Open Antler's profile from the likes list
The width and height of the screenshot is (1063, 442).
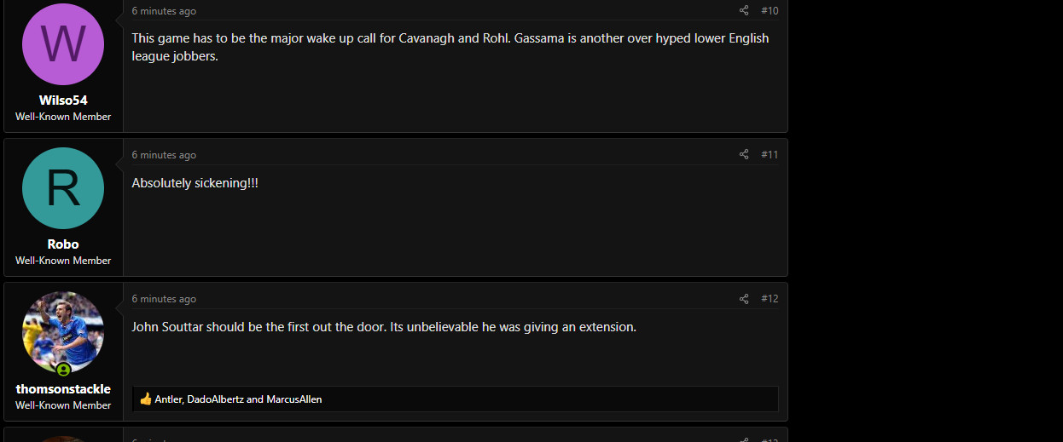pyautogui.click(x=168, y=399)
